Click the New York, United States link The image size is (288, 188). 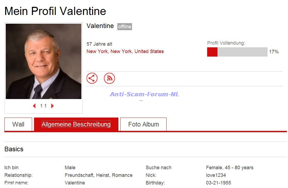click(x=125, y=51)
